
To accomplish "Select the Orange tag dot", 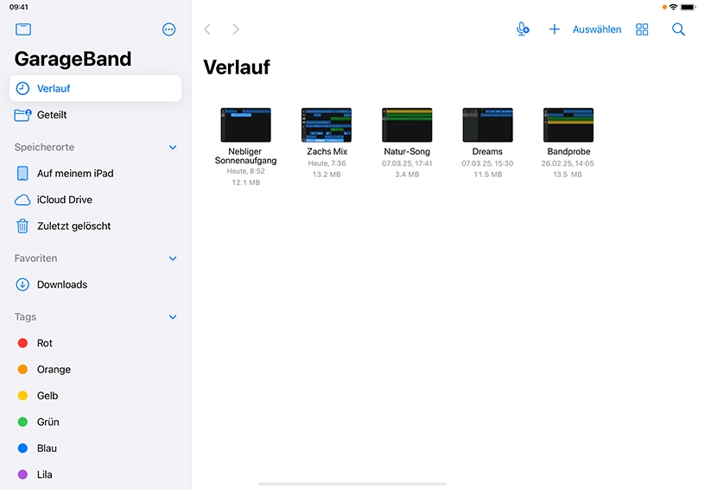I will 22,370.
